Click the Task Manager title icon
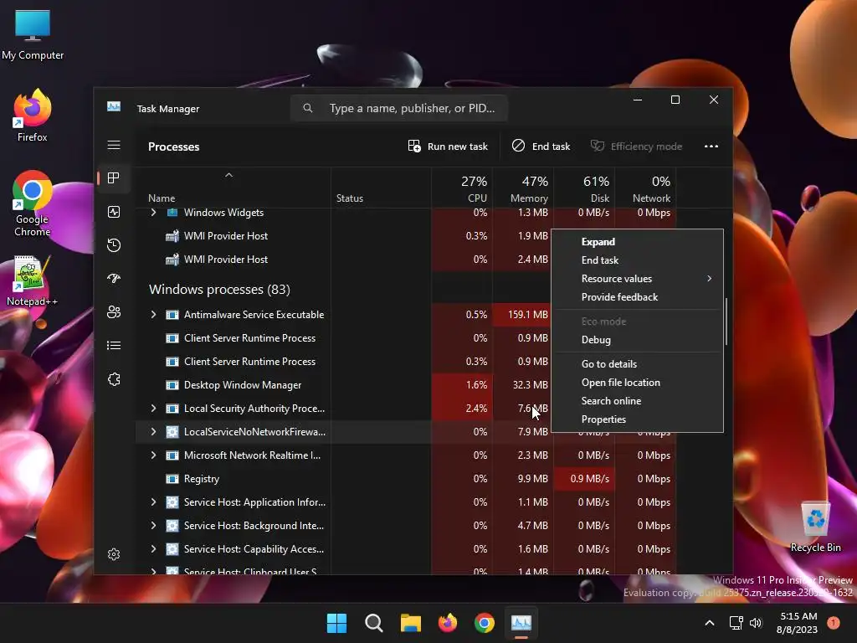Viewport: 857px width, 643px height. coord(114,106)
